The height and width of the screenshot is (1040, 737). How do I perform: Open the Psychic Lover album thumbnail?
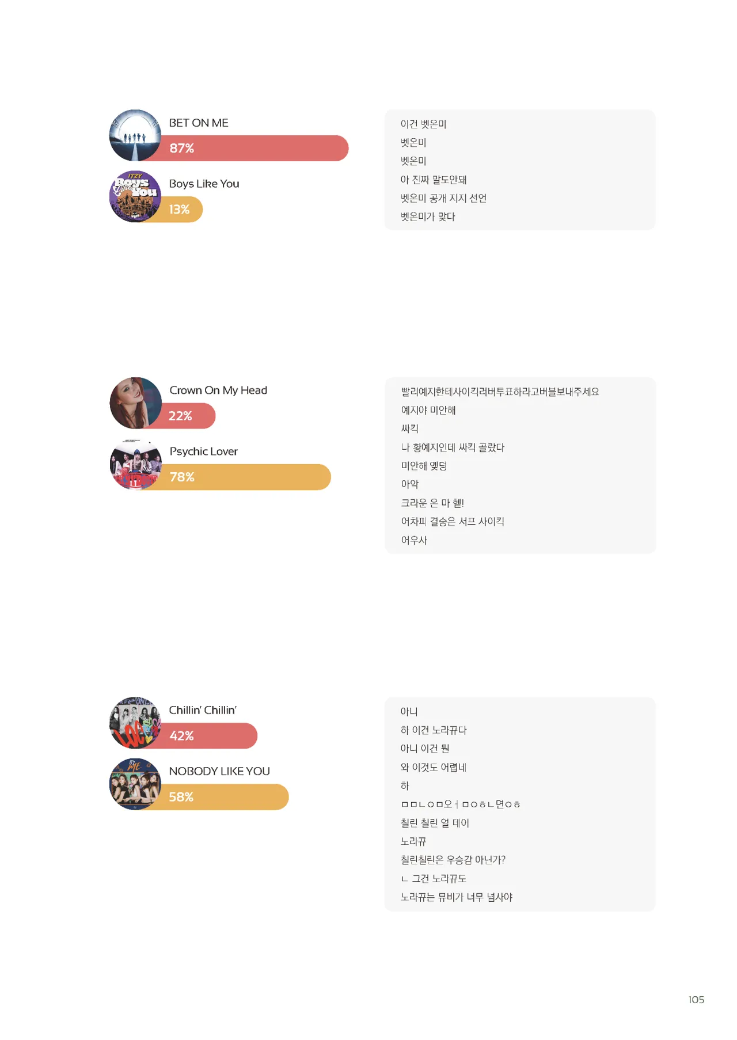tap(136, 464)
